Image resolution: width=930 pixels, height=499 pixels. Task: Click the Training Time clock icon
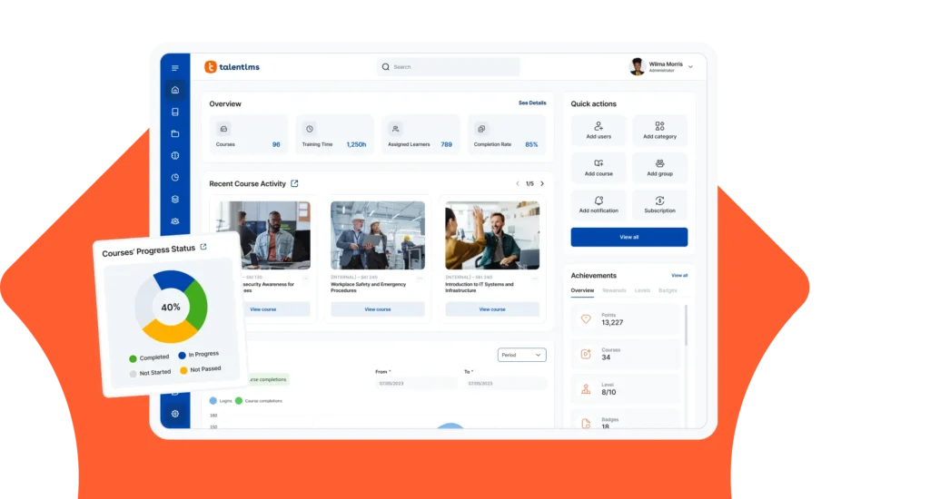(310, 129)
